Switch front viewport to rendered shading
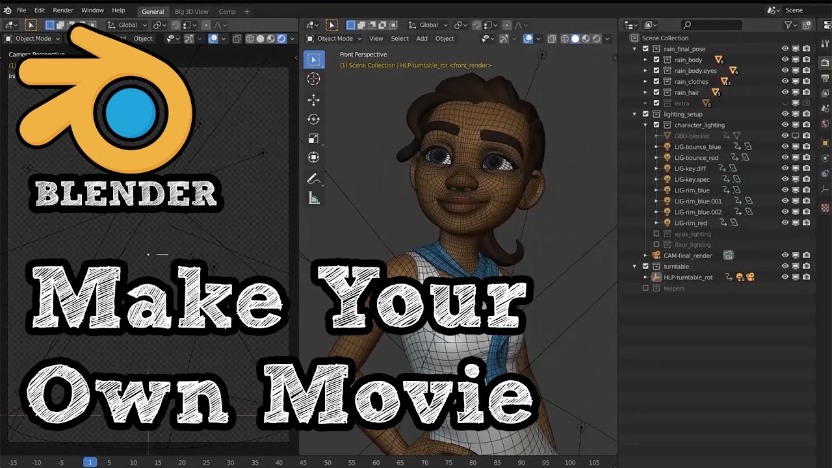Image resolution: width=832 pixels, height=468 pixels. click(x=596, y=38)
